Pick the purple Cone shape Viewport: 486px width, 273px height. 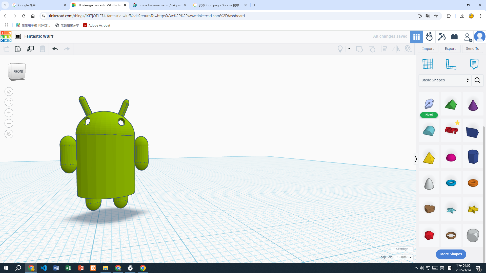[x=473, y=105]
